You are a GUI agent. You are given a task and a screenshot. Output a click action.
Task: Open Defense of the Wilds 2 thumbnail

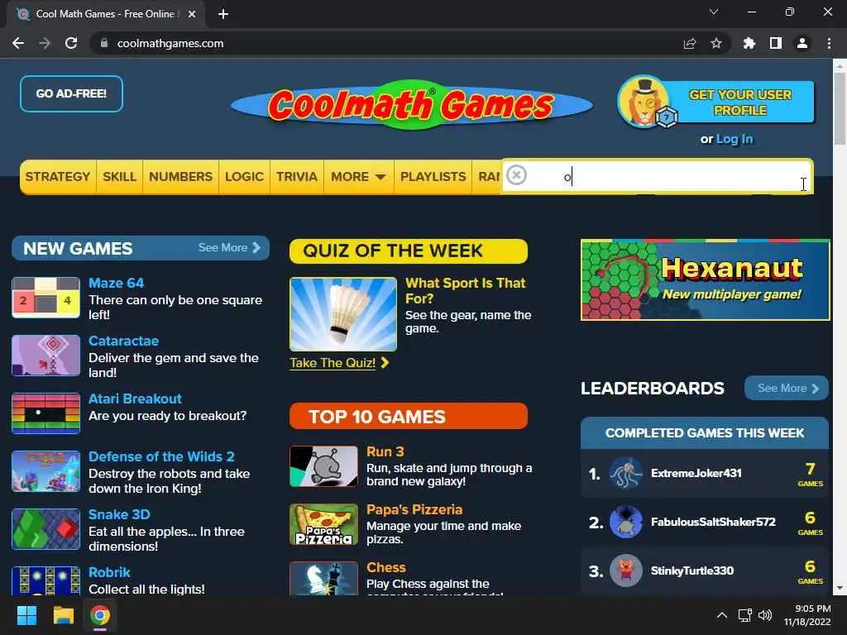pos(46,470)
